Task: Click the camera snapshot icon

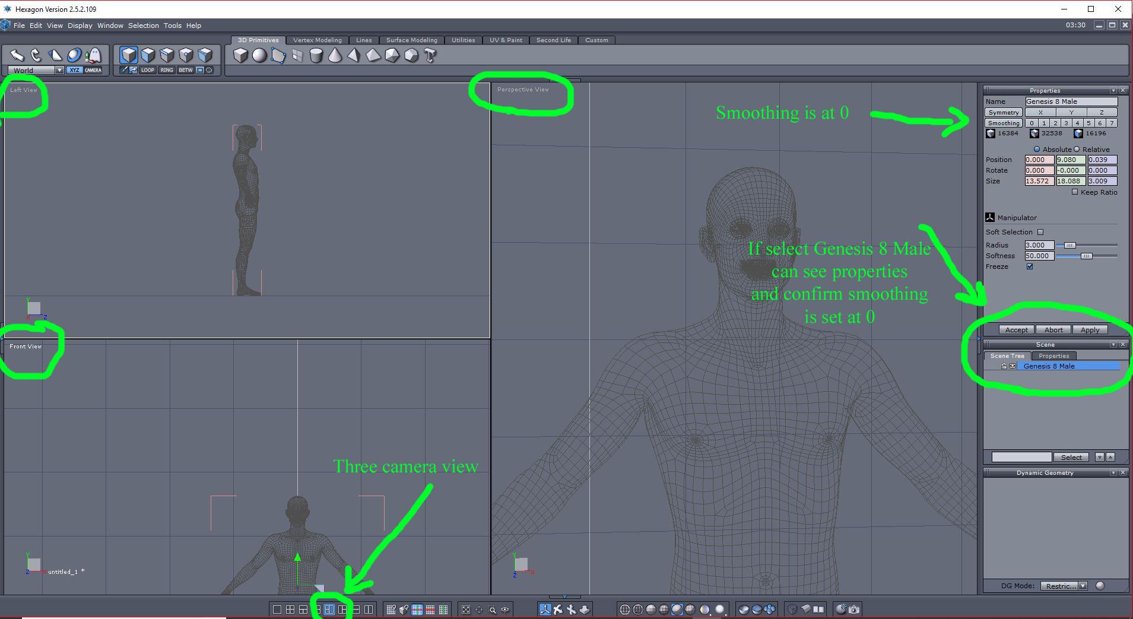Action: [x=854, y=610]
